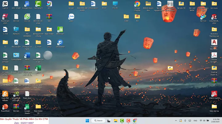Launch AutoCAD Mechanical desktop shortcut
Viewport: 222px width, 124px height.
pos(214,45)
